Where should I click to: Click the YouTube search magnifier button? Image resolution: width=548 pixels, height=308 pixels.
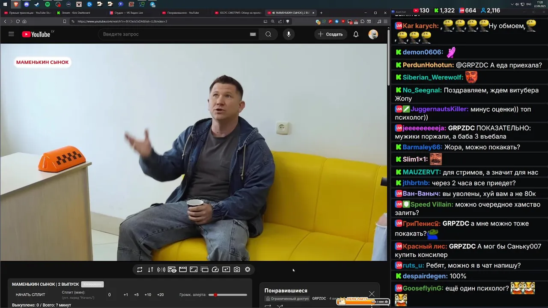click(x=268, y=34)
